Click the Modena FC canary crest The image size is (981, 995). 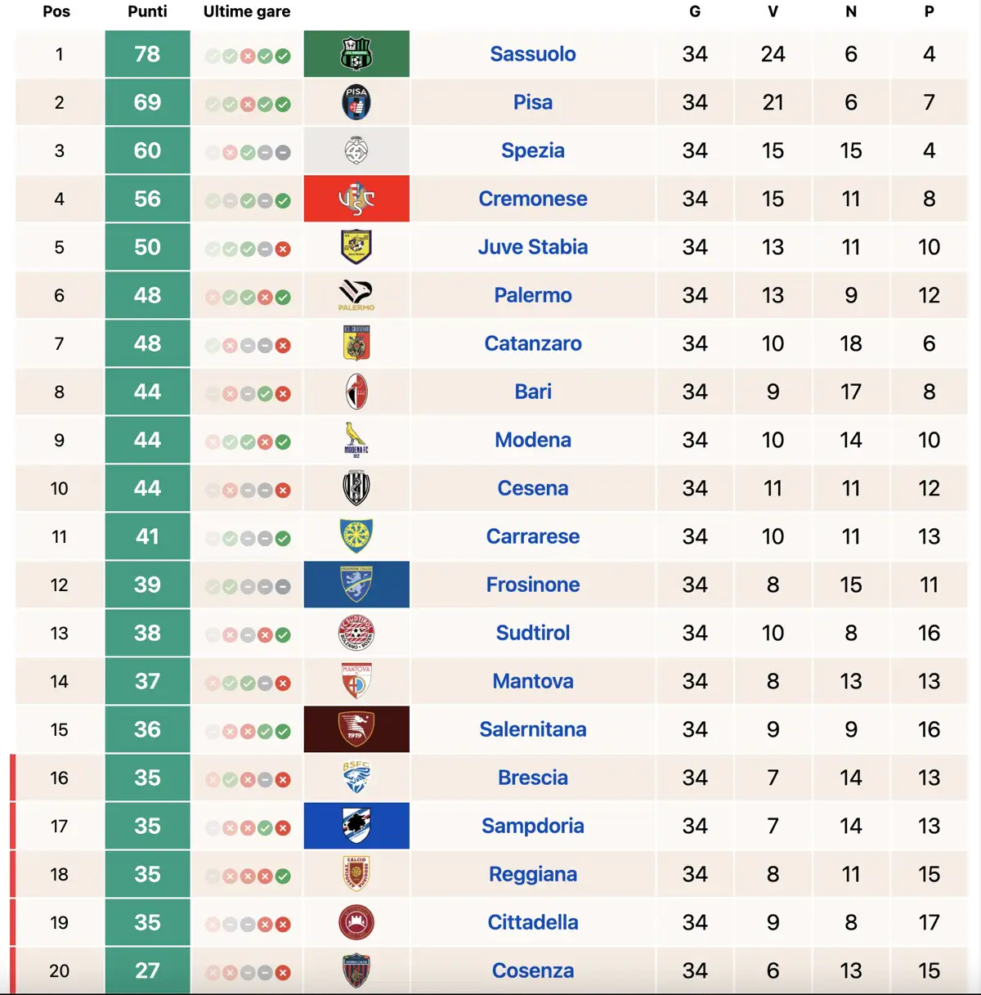click(356, 440)
